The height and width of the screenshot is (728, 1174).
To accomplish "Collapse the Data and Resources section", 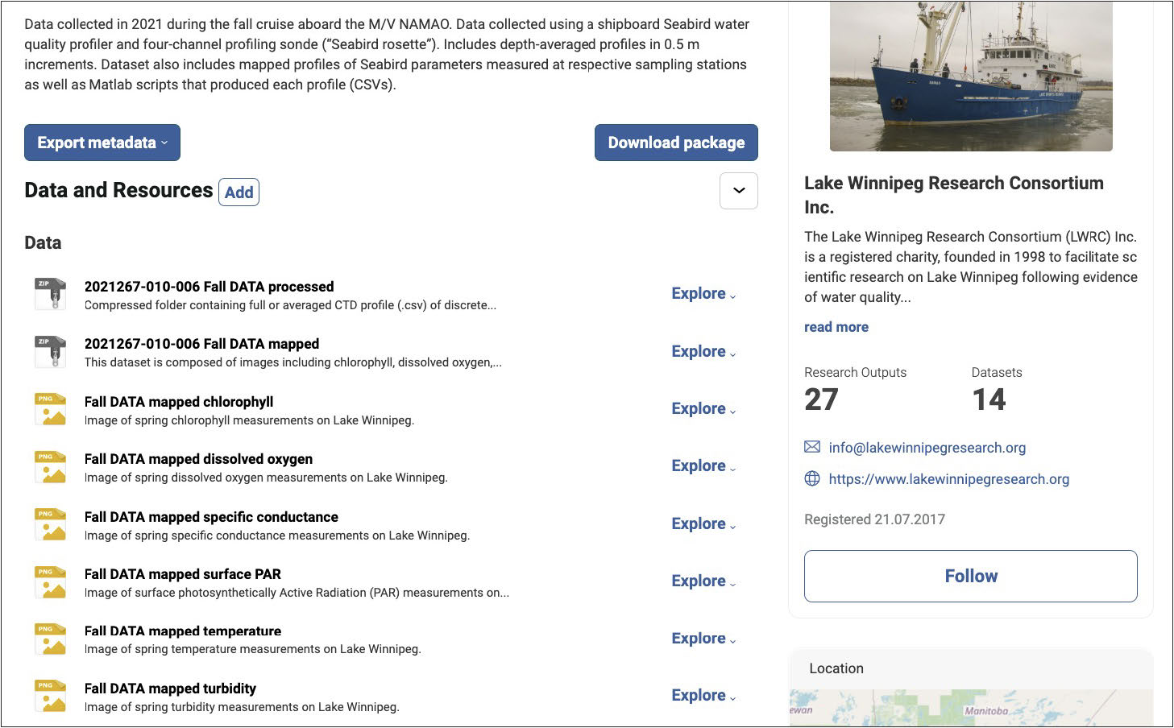I will point(738,191).
